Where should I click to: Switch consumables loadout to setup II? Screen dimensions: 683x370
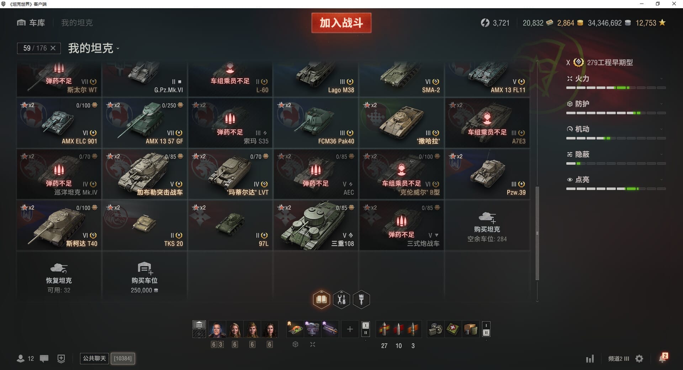(486, 333)
